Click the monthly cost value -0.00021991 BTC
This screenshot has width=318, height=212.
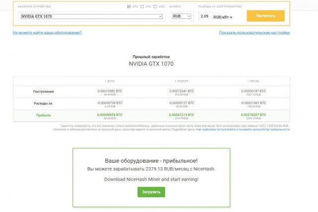253,103
